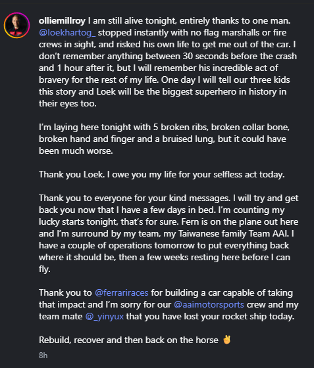Click the text 'Thank you to everyone'
Screen dimensions: 314x368
pyautogui.click(x=86, y=198)
